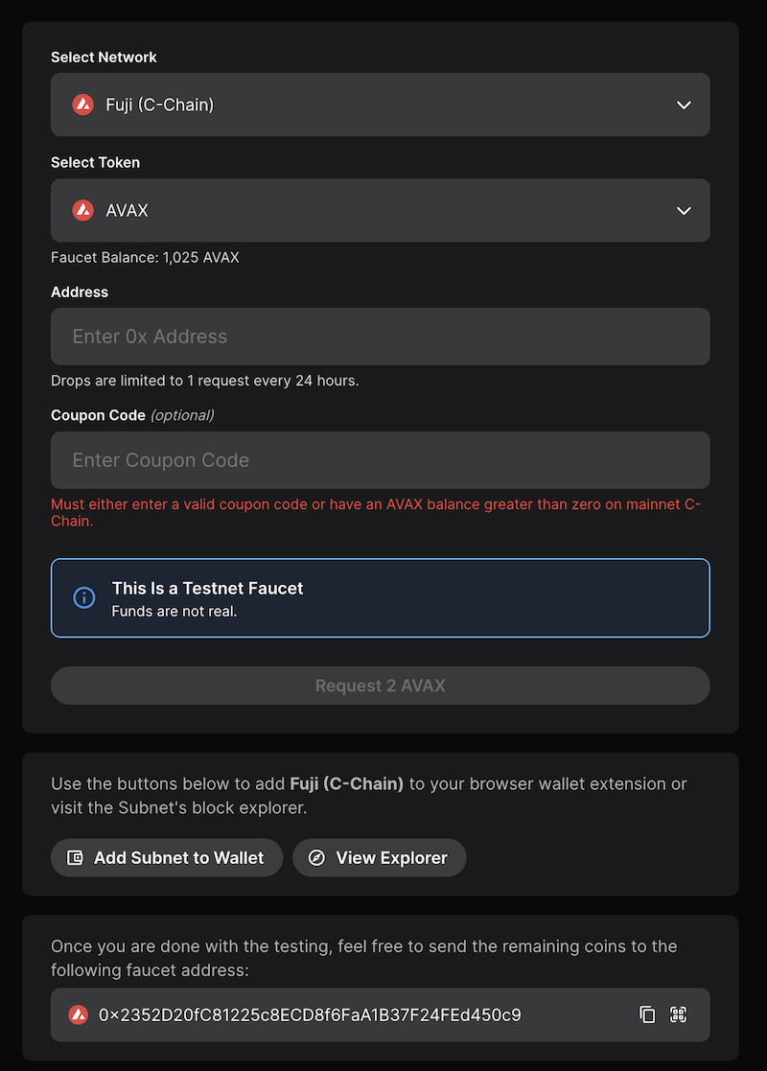Image resolution: width=767 pixels, height=1071 pixels.
Task: Click the copy icon beside the faucet address
Action: [x=647, y=1014]
